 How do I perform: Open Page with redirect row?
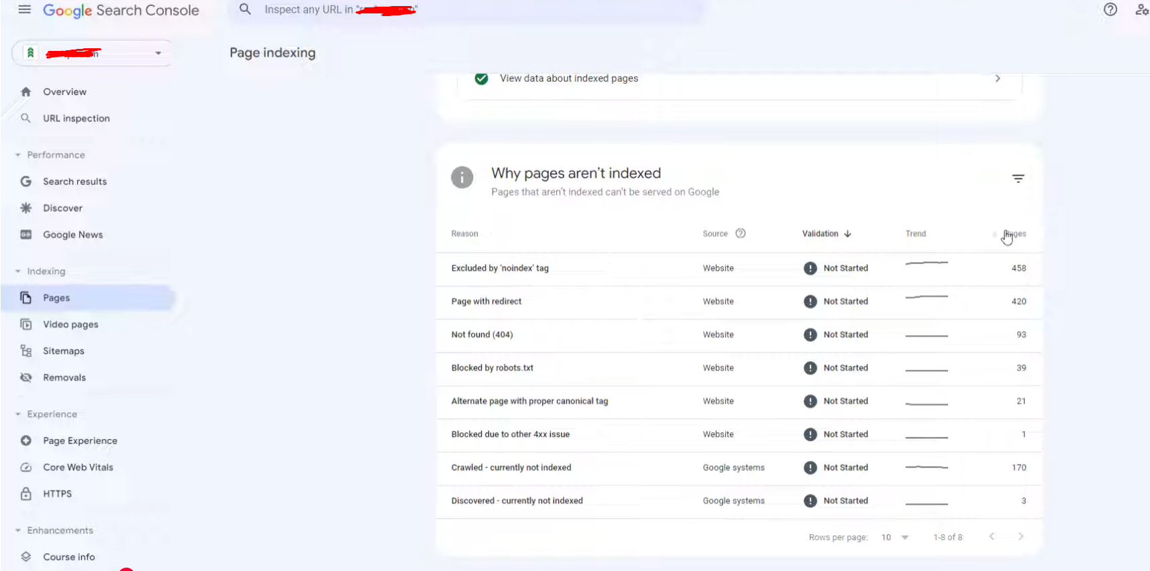click(739, 302)
